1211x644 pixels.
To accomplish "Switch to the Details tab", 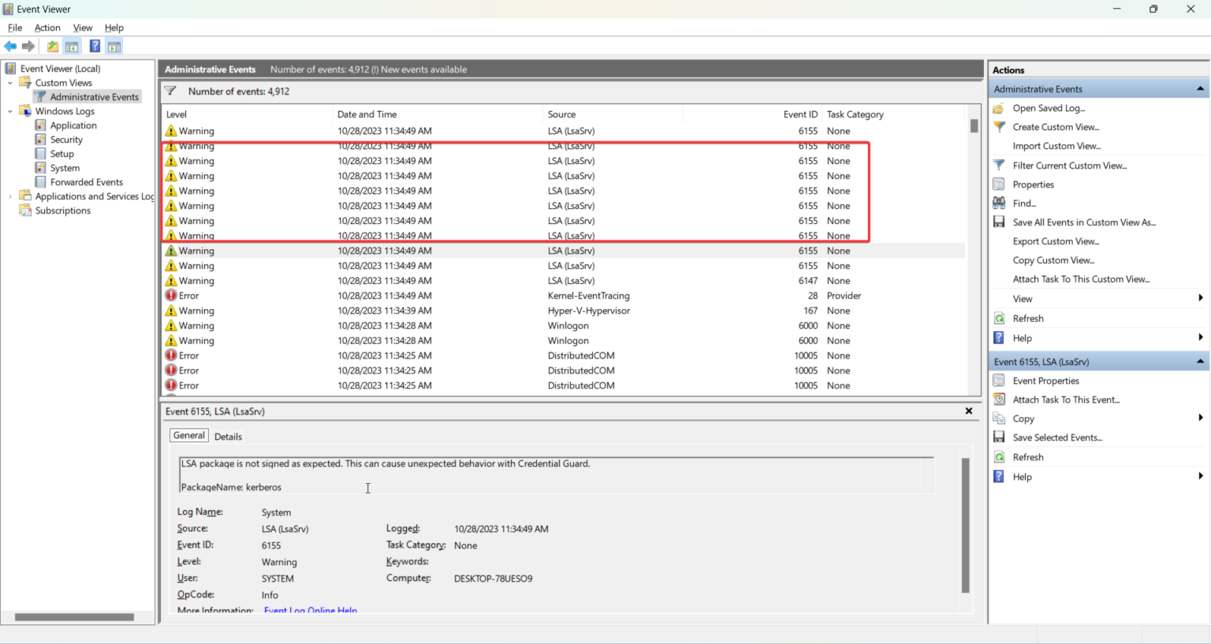I will [228, 436].
